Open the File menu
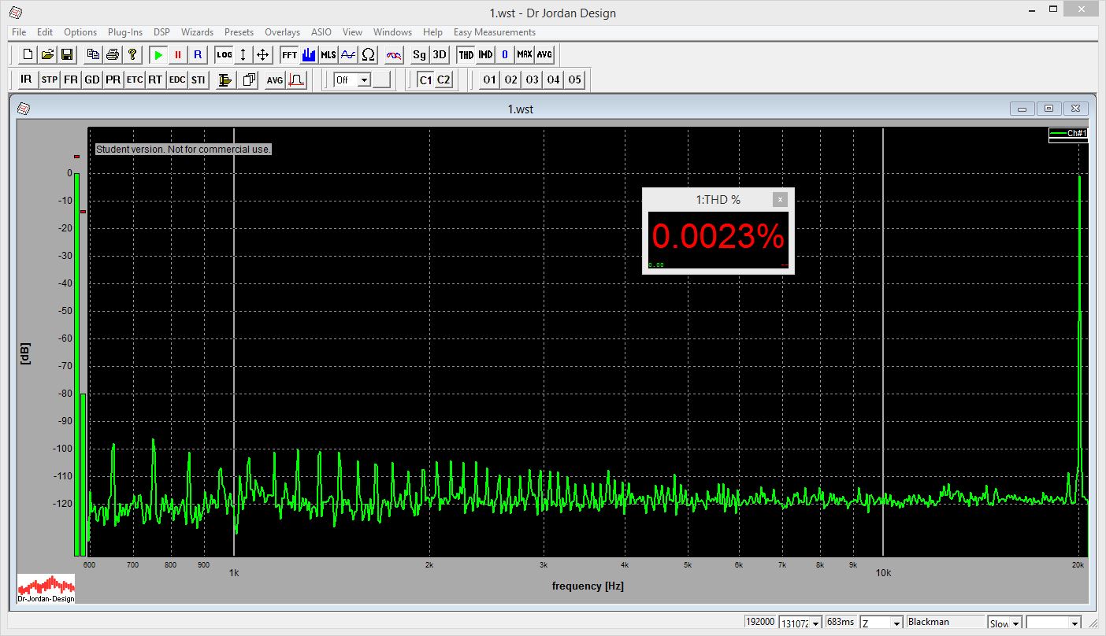The image size is (1106, 636). point(19,32)
